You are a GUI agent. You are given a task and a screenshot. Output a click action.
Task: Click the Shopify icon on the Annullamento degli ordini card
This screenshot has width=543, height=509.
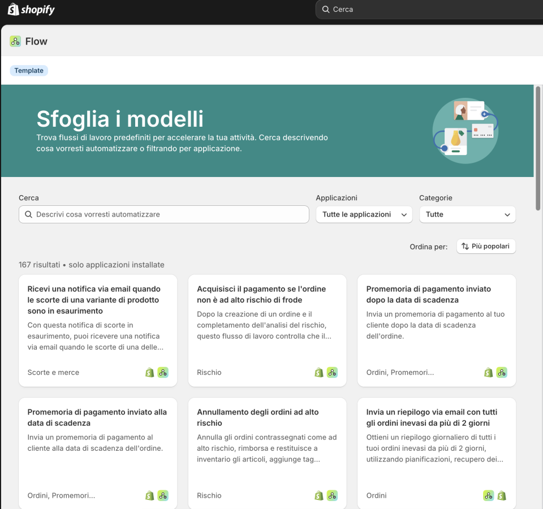319,495
